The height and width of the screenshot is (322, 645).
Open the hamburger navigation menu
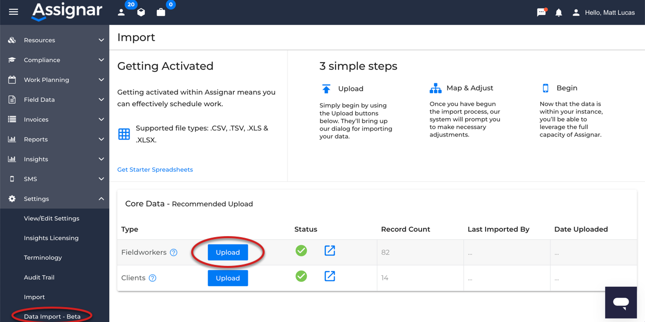click(13, 12)
